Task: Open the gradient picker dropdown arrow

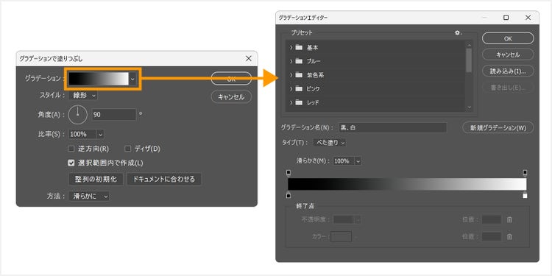Action: (x=132, y=79)
